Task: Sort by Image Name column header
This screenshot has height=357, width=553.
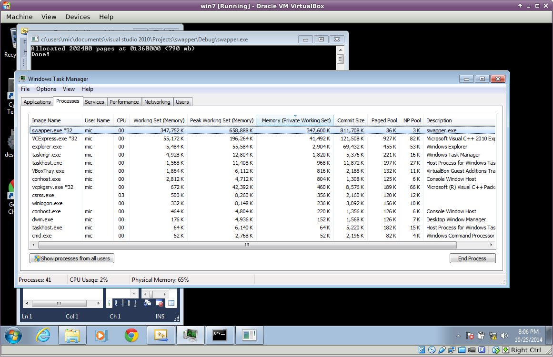Action: [x=56, y=120]
